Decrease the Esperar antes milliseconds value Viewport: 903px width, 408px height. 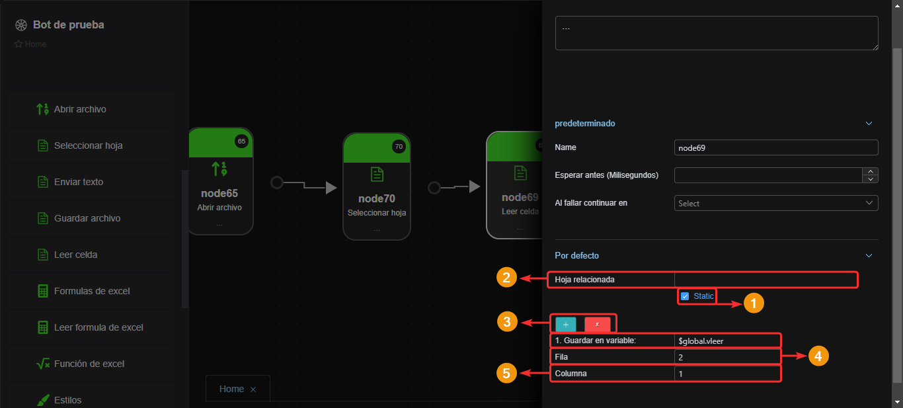tap(871, 179)
